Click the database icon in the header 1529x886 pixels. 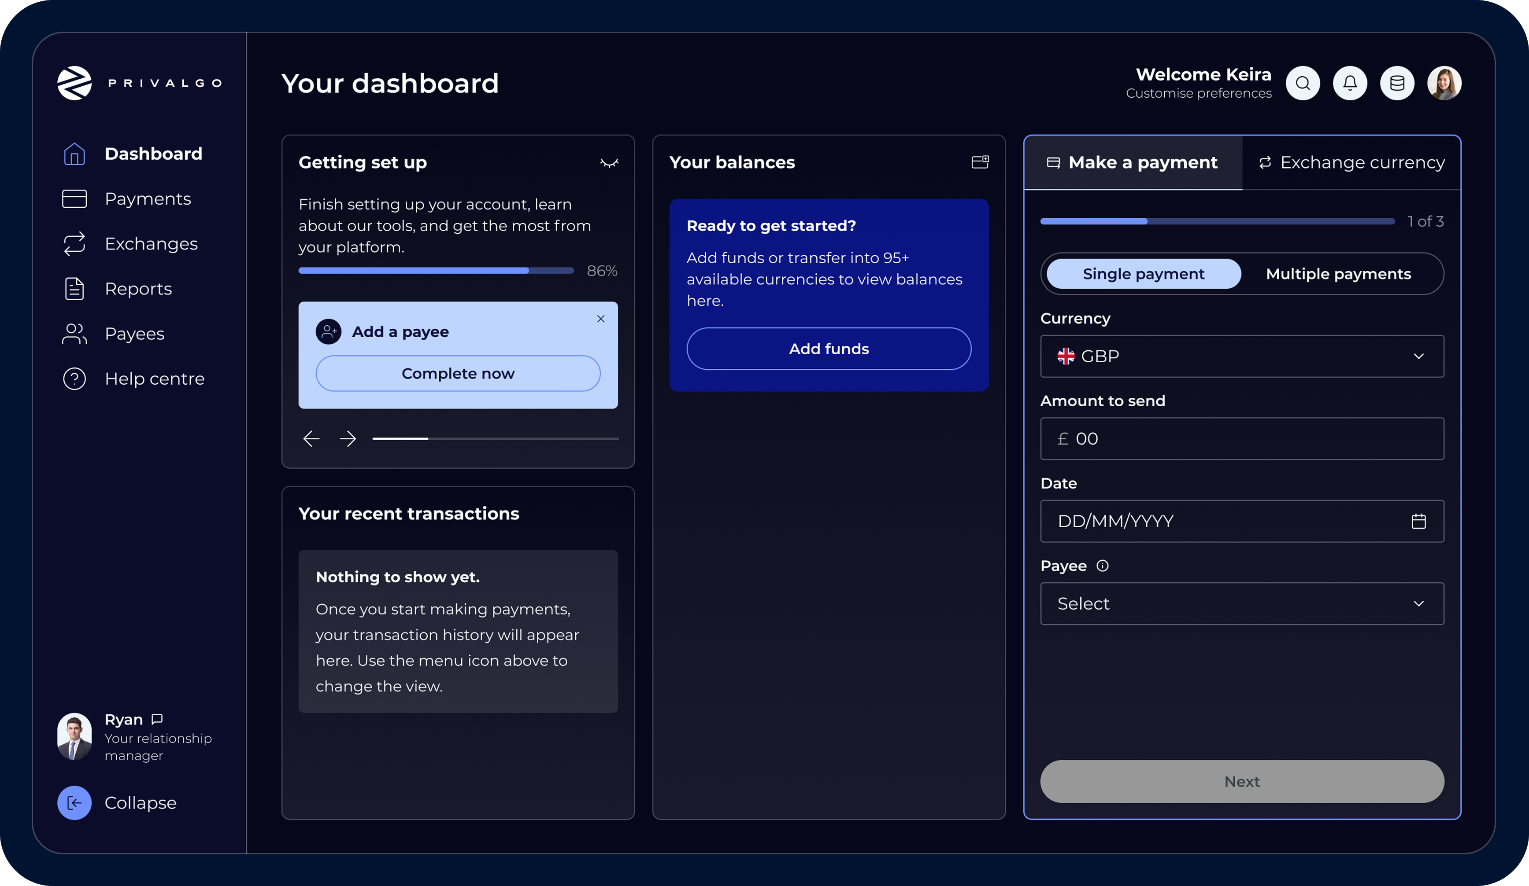pos(1397,83)
